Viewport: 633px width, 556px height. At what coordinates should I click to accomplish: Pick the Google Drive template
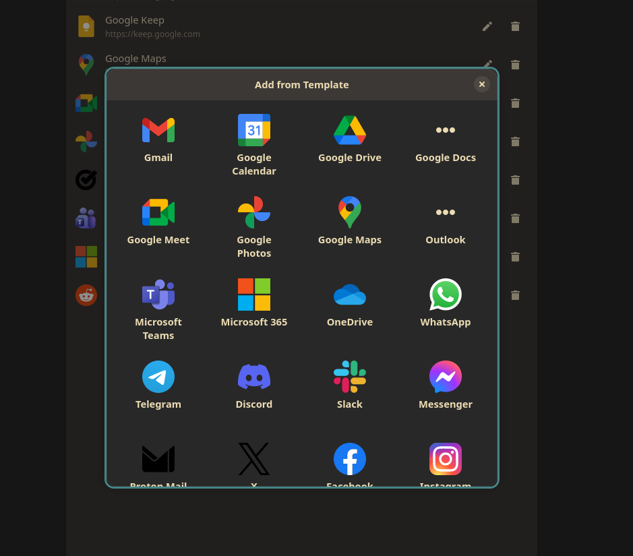tap(350, 140)
